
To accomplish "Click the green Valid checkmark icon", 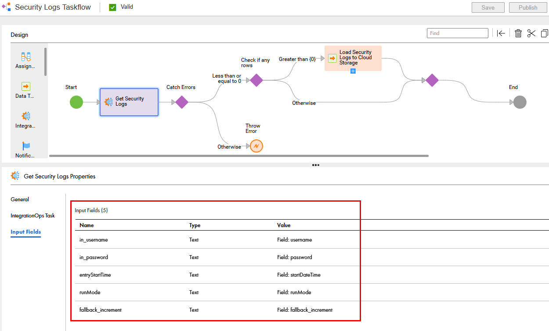I will pos(112,7).
